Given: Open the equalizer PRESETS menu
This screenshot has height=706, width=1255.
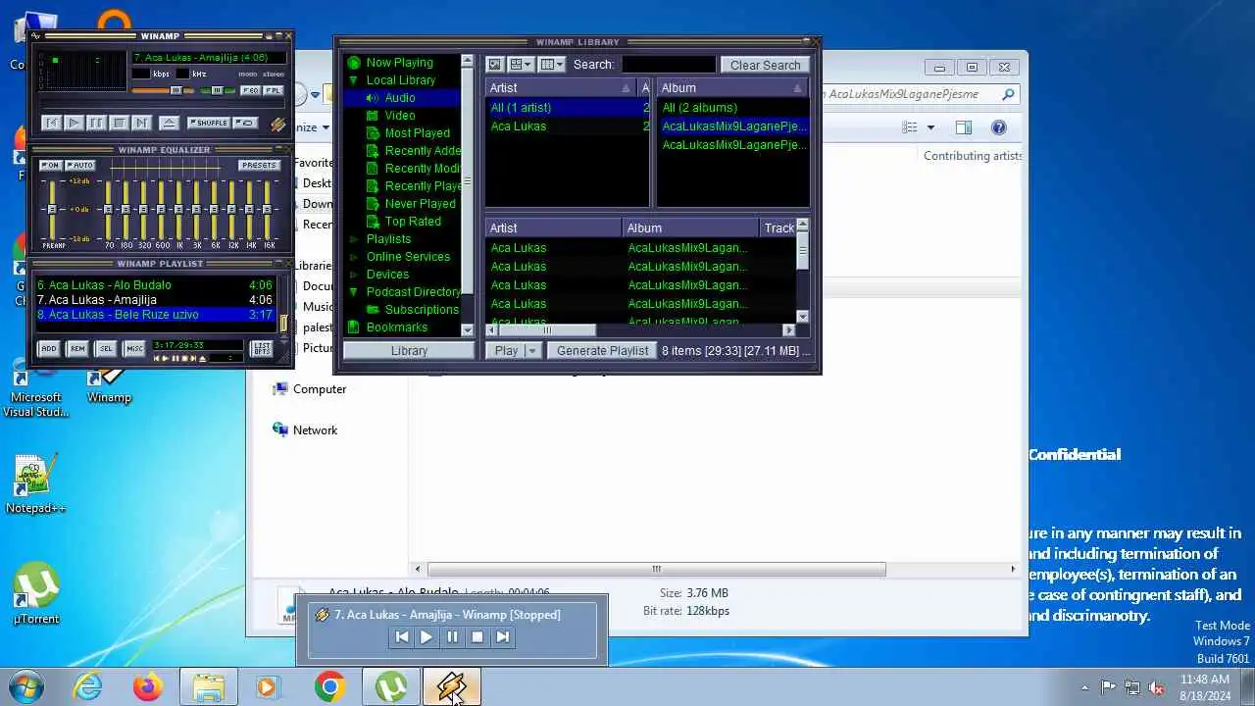Looking at the screenshot, I should (x=259, y=165).
